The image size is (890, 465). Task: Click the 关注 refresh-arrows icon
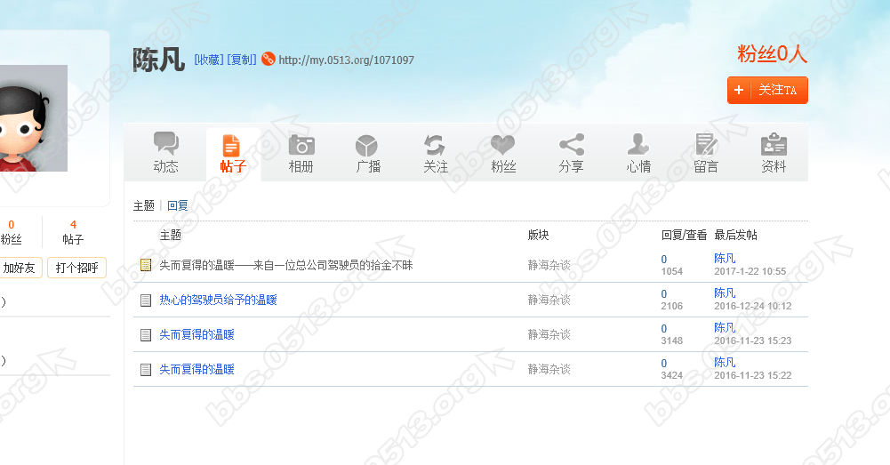tap(436, 144)
